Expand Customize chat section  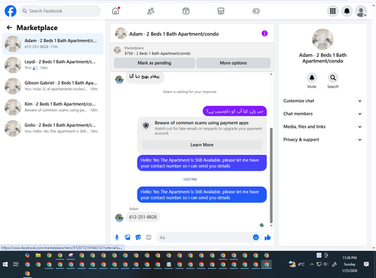[x=323, y=101]
